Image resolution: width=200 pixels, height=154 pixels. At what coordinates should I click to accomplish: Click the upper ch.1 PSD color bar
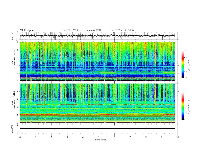(x=183, y=64)
